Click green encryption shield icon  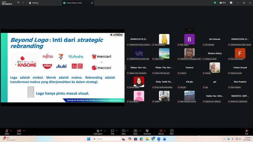tap(215, 3)
